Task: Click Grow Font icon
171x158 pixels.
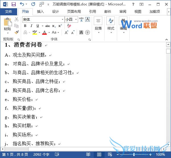Action: click(x=66, y=32)
